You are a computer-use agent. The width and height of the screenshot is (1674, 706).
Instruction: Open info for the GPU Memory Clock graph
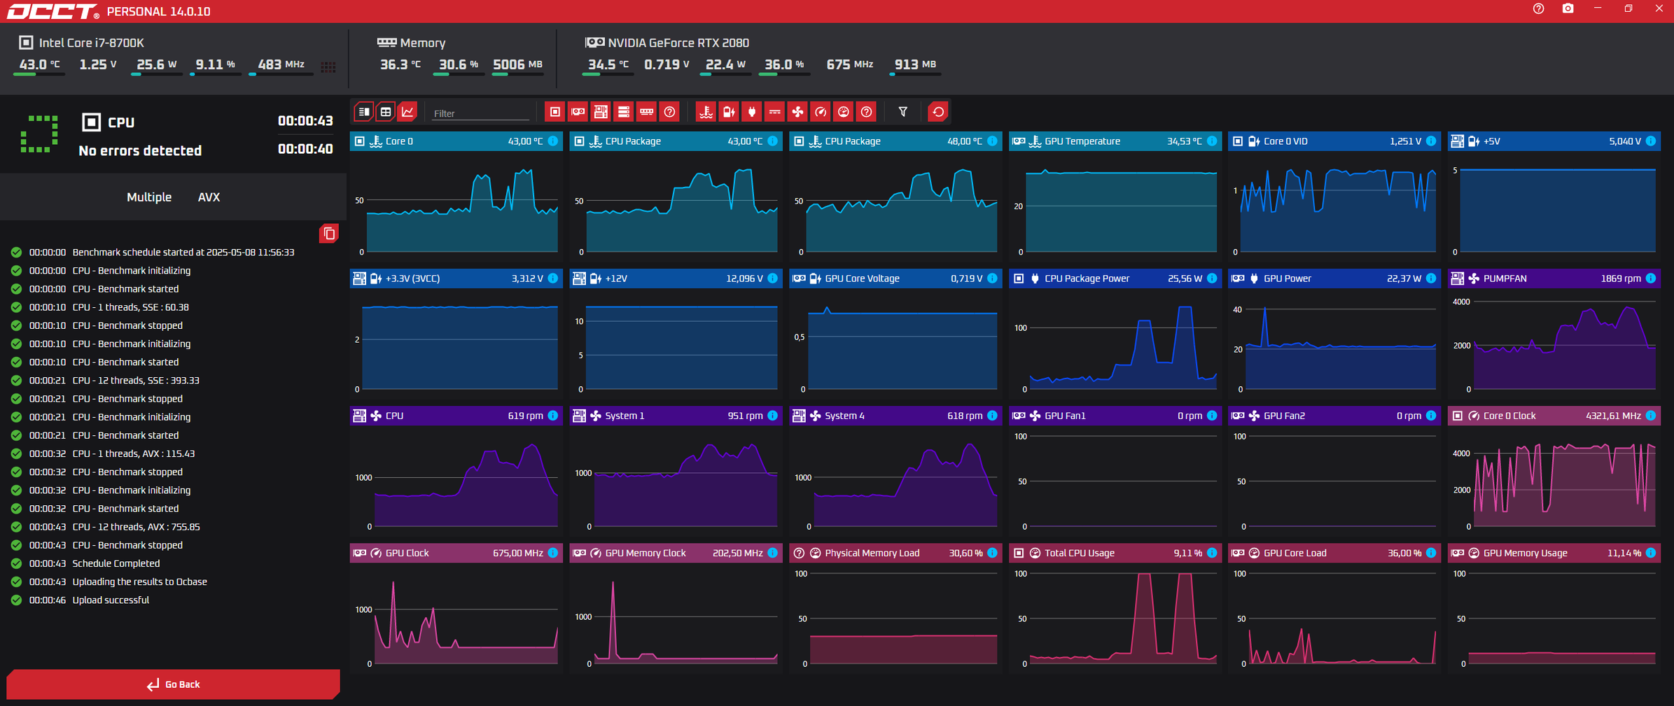click(772, 553)
